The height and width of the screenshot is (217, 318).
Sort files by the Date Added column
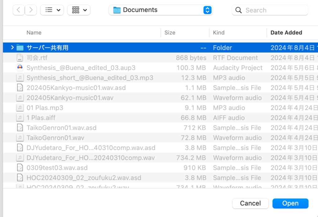pyautogui.click(x=286, y=33)
